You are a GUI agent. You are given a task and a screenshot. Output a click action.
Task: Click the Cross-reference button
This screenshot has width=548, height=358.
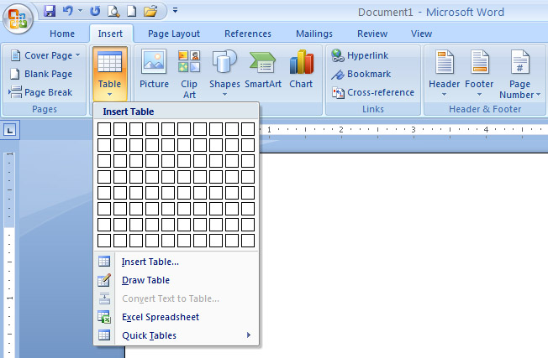372,92
